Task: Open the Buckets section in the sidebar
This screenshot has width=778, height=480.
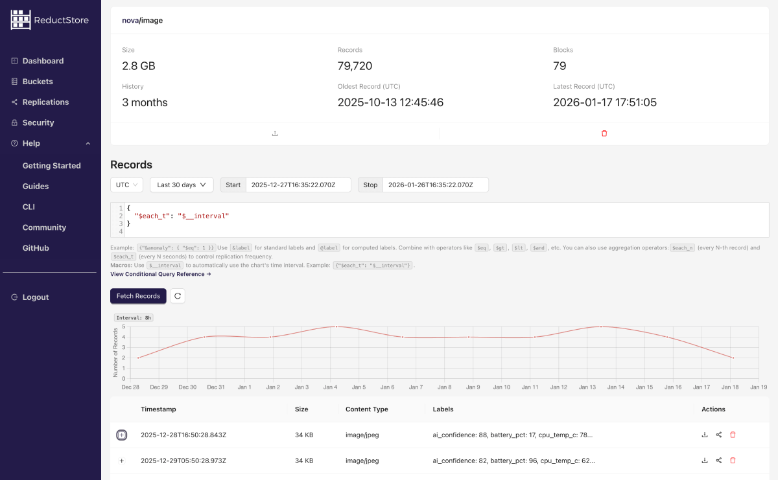Action: [37, 81]
